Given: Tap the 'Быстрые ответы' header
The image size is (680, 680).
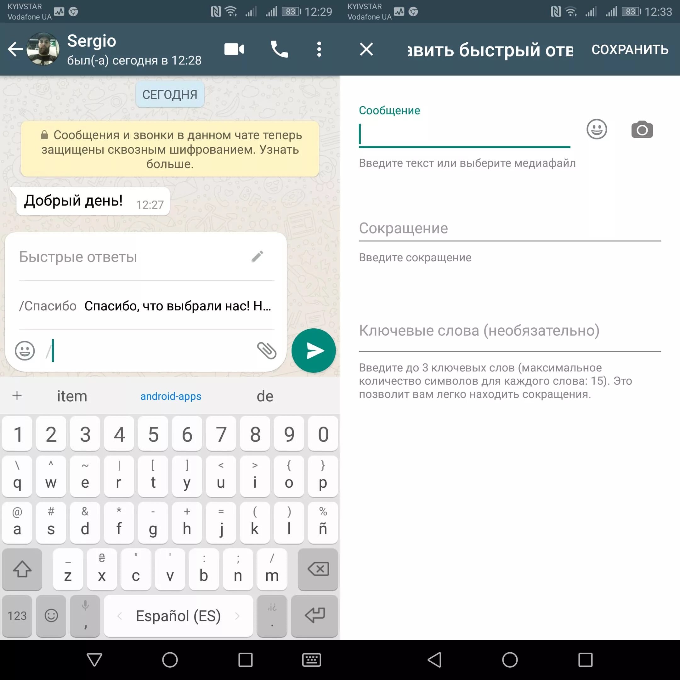Looking at the screenshot, I should [78, 257].
